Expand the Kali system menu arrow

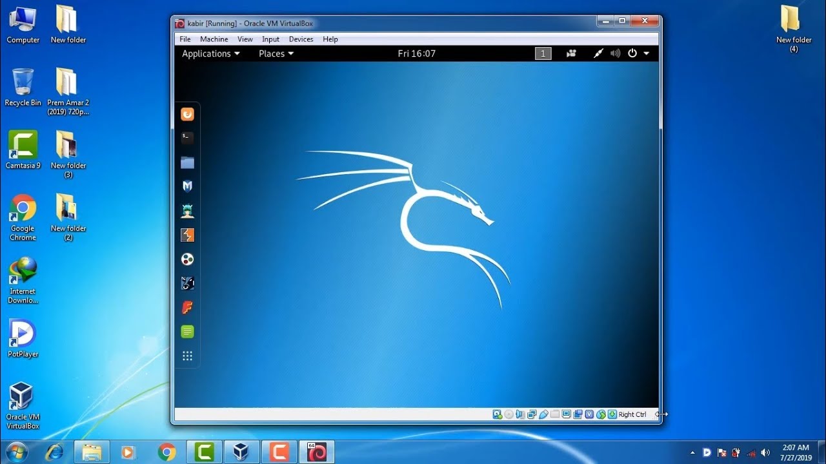point(647,53)
